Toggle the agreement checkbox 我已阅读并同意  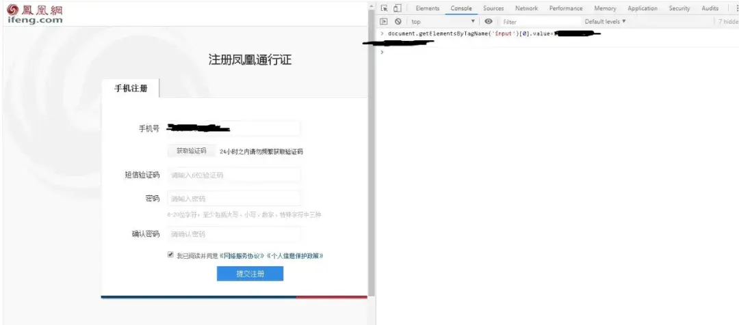pyautogui.click(x=170, y=255)
